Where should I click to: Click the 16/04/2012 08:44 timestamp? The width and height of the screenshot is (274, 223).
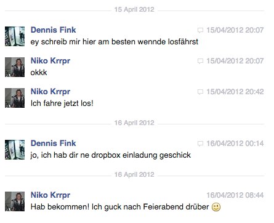[235, 195]
